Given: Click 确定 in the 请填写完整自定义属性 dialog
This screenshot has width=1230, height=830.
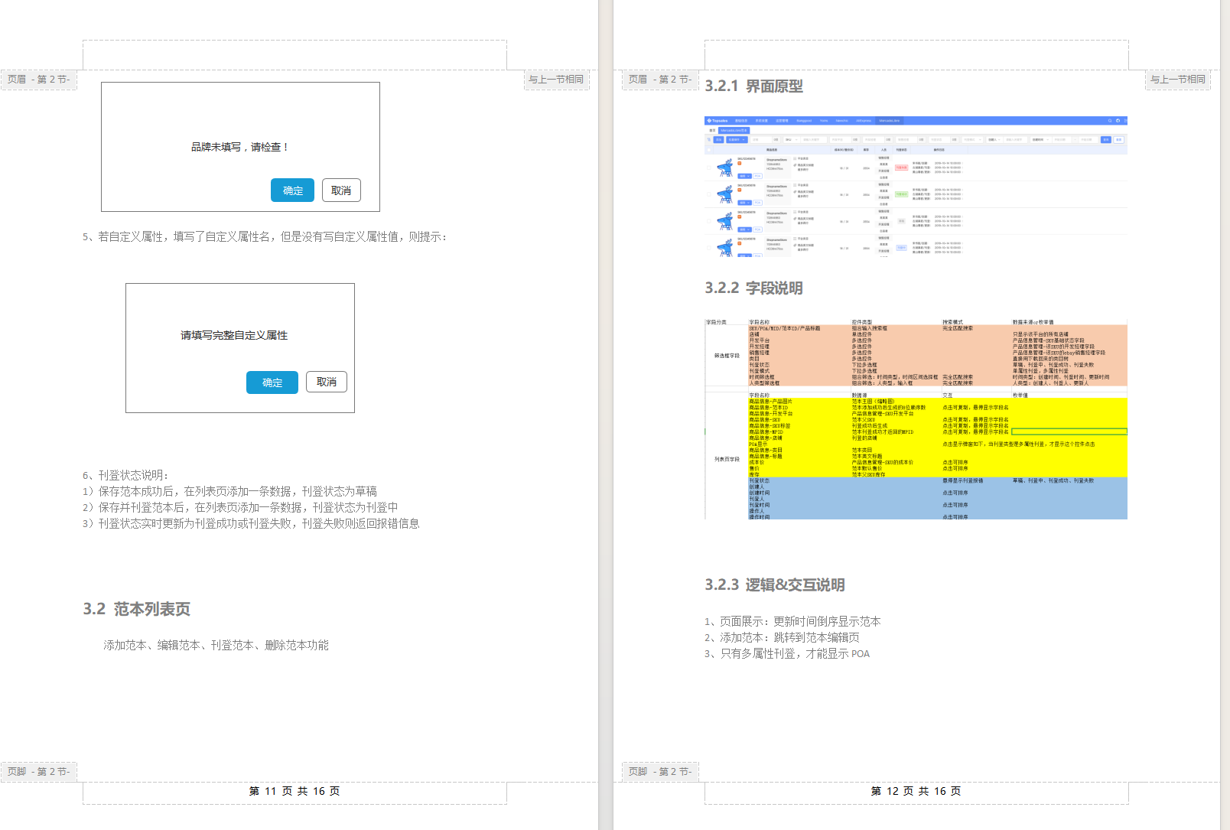Looking at the screenshot, I should point(272,382).
